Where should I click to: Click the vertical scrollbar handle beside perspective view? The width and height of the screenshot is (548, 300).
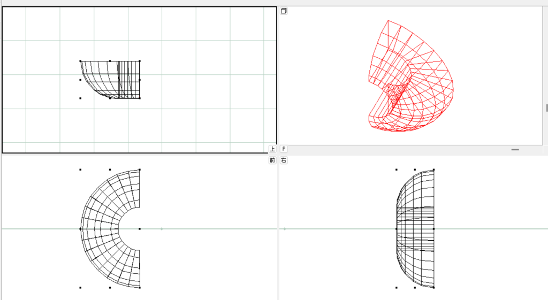click(x=546, y=107)
